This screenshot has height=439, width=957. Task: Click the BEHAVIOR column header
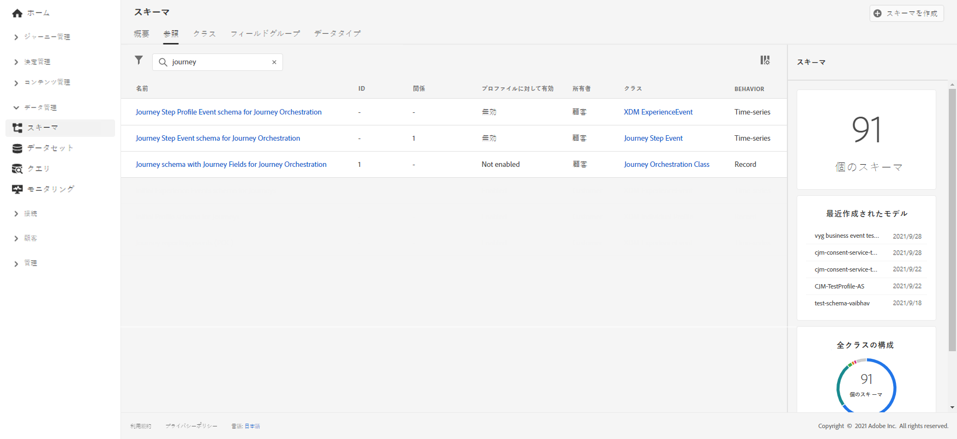tap(749, 89)
